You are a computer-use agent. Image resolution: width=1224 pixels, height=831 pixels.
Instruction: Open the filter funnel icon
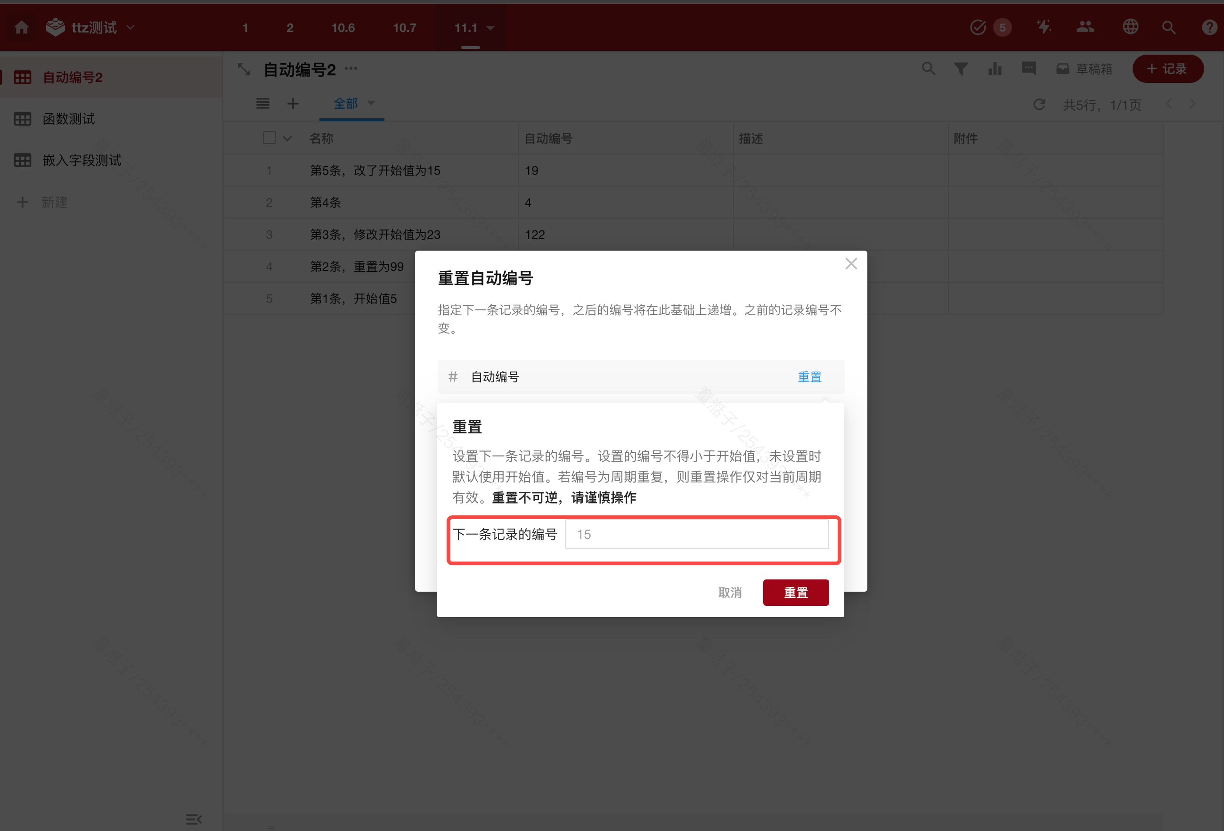[961, 69]
